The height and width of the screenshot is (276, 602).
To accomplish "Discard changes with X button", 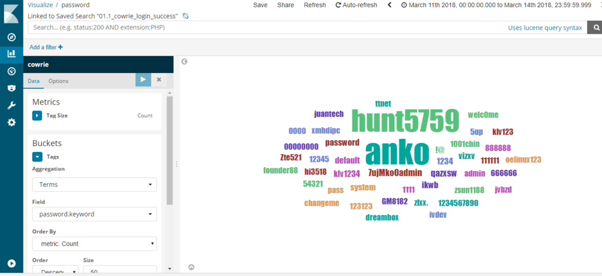I will (159, 79).
